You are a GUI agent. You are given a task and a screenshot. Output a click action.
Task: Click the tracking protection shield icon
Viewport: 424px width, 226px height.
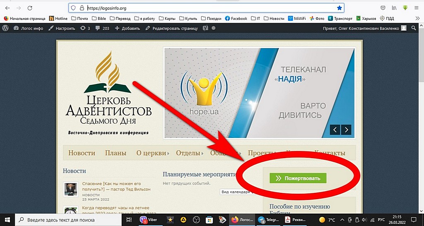pyautogui.click(x=73, y=8)
